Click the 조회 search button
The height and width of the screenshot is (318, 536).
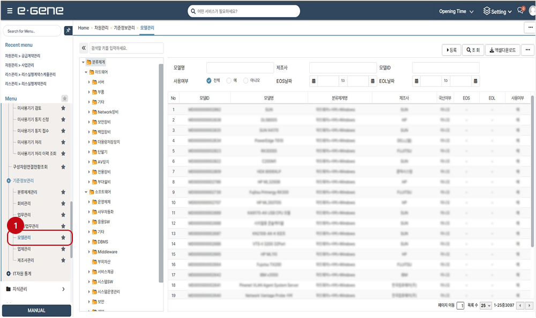click(472, 50)
